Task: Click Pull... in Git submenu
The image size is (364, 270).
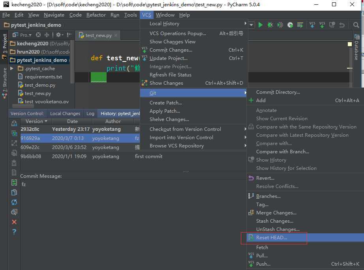Action: (305, 256)
